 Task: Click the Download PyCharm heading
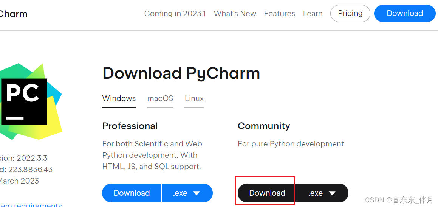181,73
